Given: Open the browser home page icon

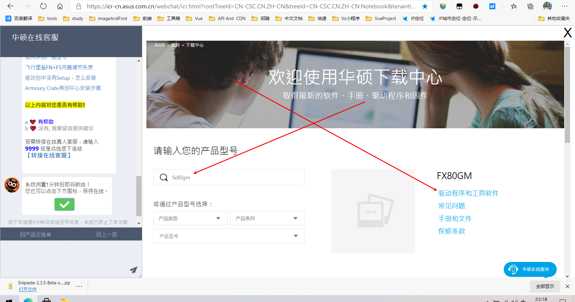Looking at the screenshot, I should [x=60, y=6].
